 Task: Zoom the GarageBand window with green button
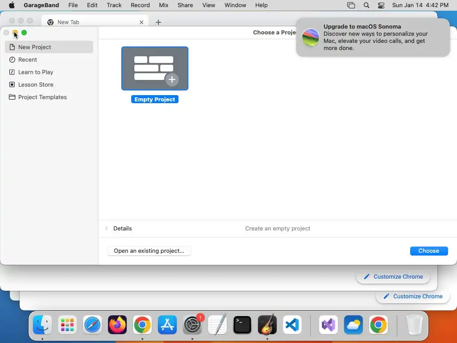(x=24, y=33)
